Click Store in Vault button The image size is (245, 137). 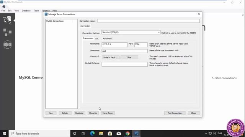coord(111,57)
